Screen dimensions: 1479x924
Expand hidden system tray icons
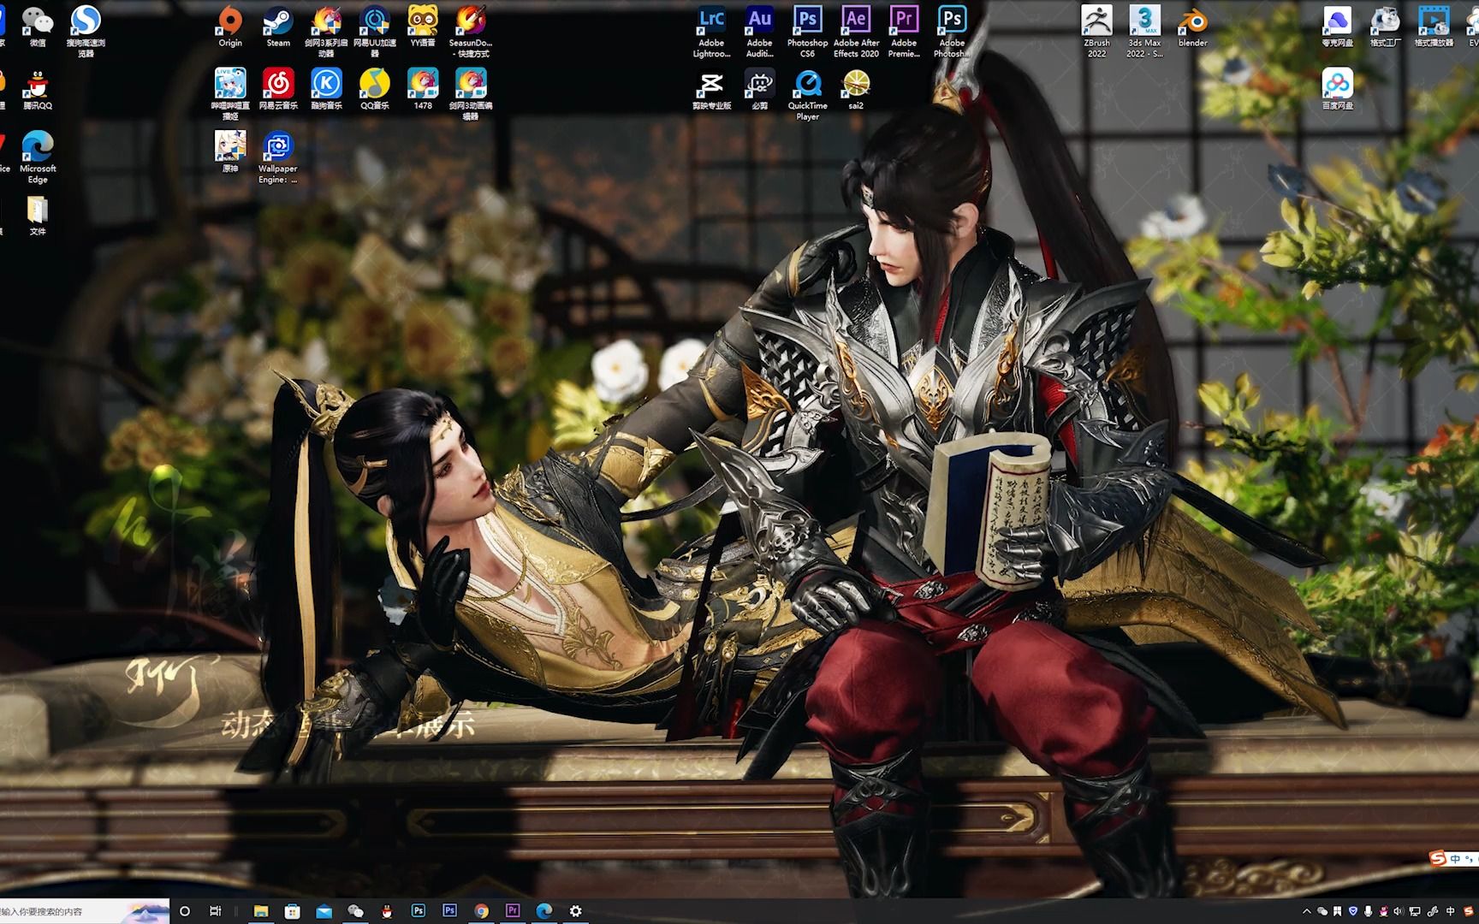[x=1307, y=911]
